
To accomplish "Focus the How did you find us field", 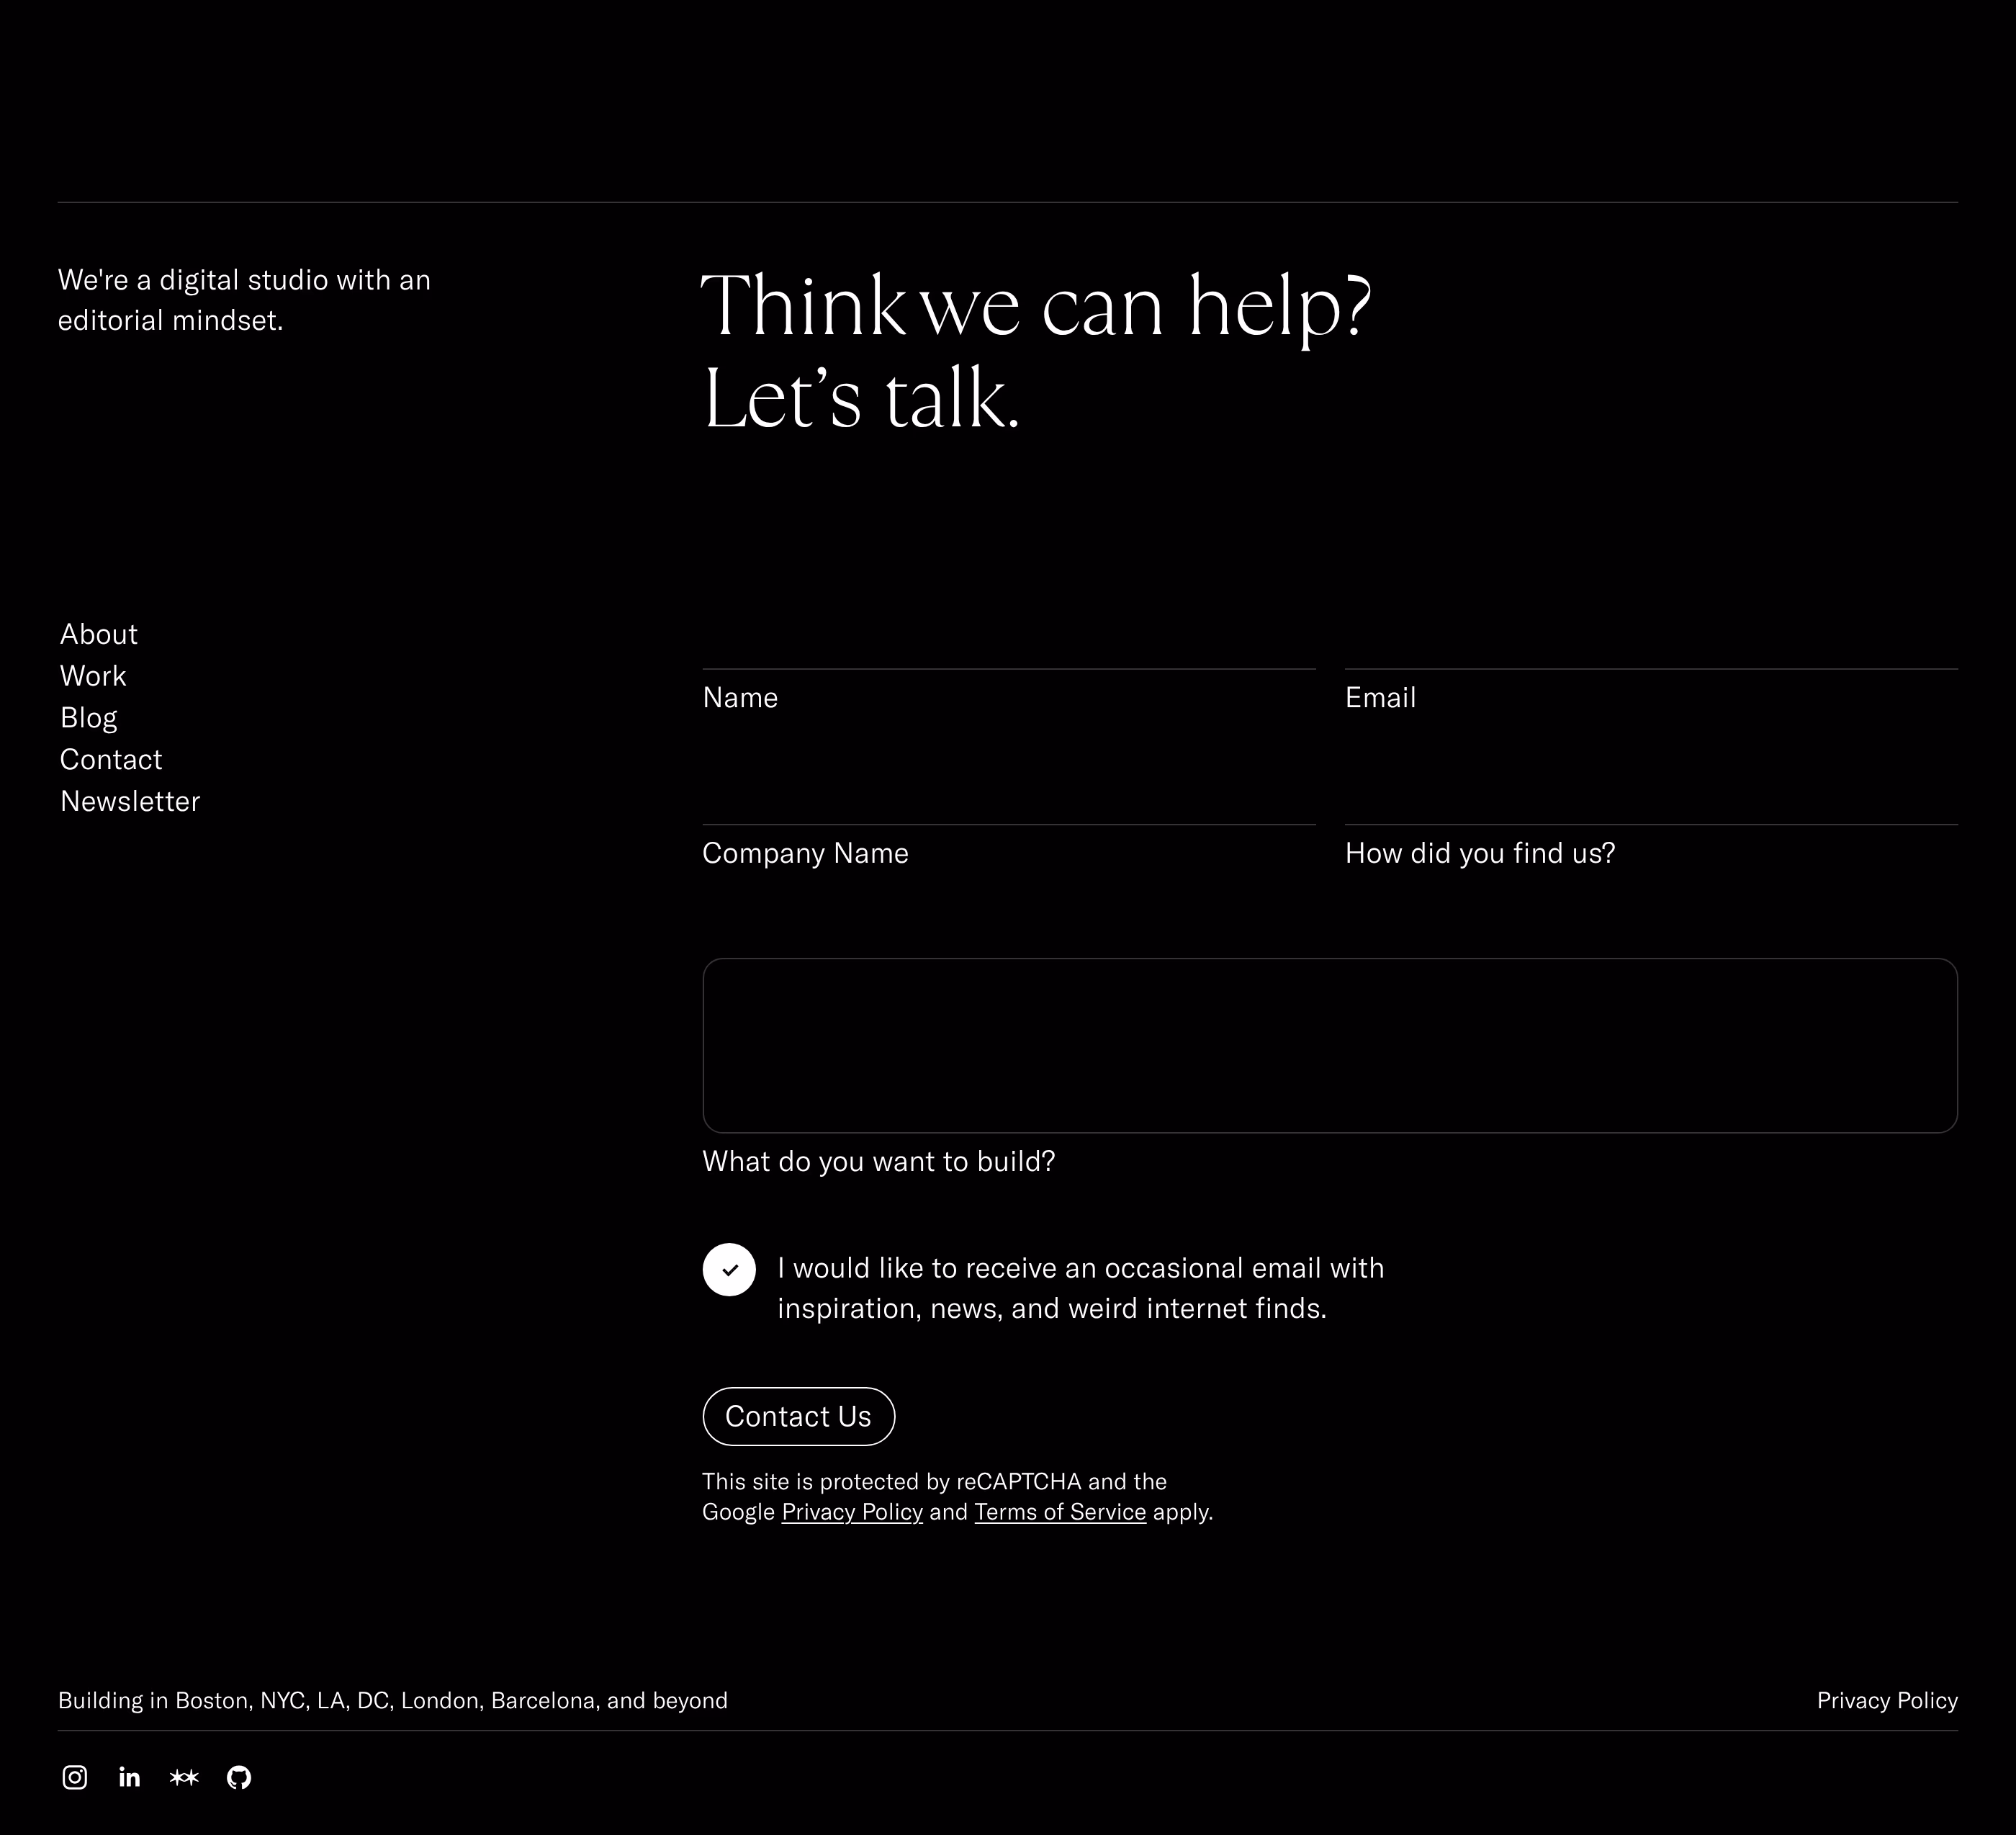I will [1651, 795].
